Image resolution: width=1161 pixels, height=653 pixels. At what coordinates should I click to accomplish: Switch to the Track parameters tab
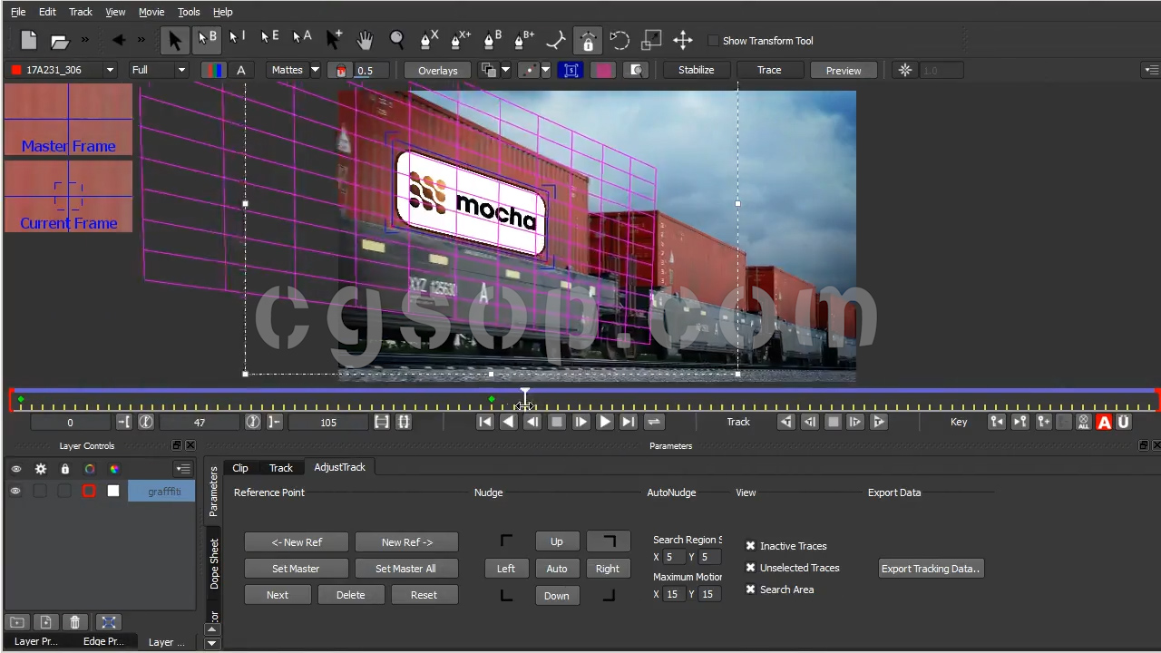281,468
